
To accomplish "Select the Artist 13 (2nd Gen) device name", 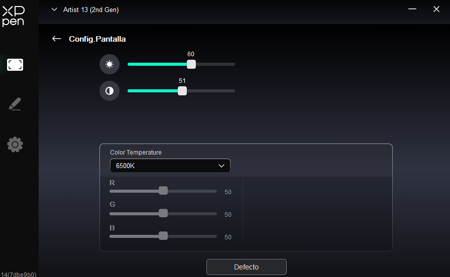I will click(91, 10).
